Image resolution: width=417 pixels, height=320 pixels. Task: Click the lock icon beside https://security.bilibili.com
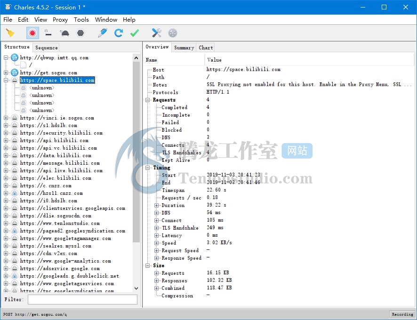(x=15, y=133)
